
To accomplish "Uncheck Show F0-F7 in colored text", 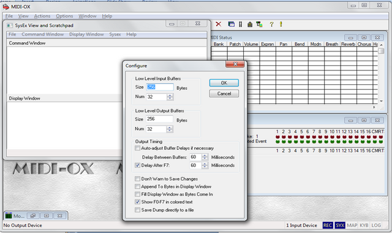I will tap(137, 202).
